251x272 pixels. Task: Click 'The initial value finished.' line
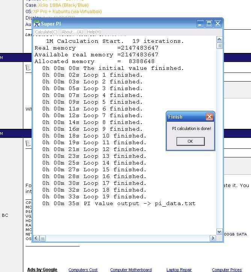tap(113, 68)
